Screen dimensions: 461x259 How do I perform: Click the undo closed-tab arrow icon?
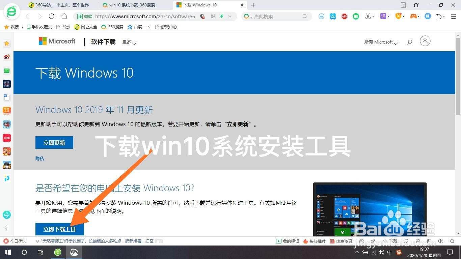439,16
